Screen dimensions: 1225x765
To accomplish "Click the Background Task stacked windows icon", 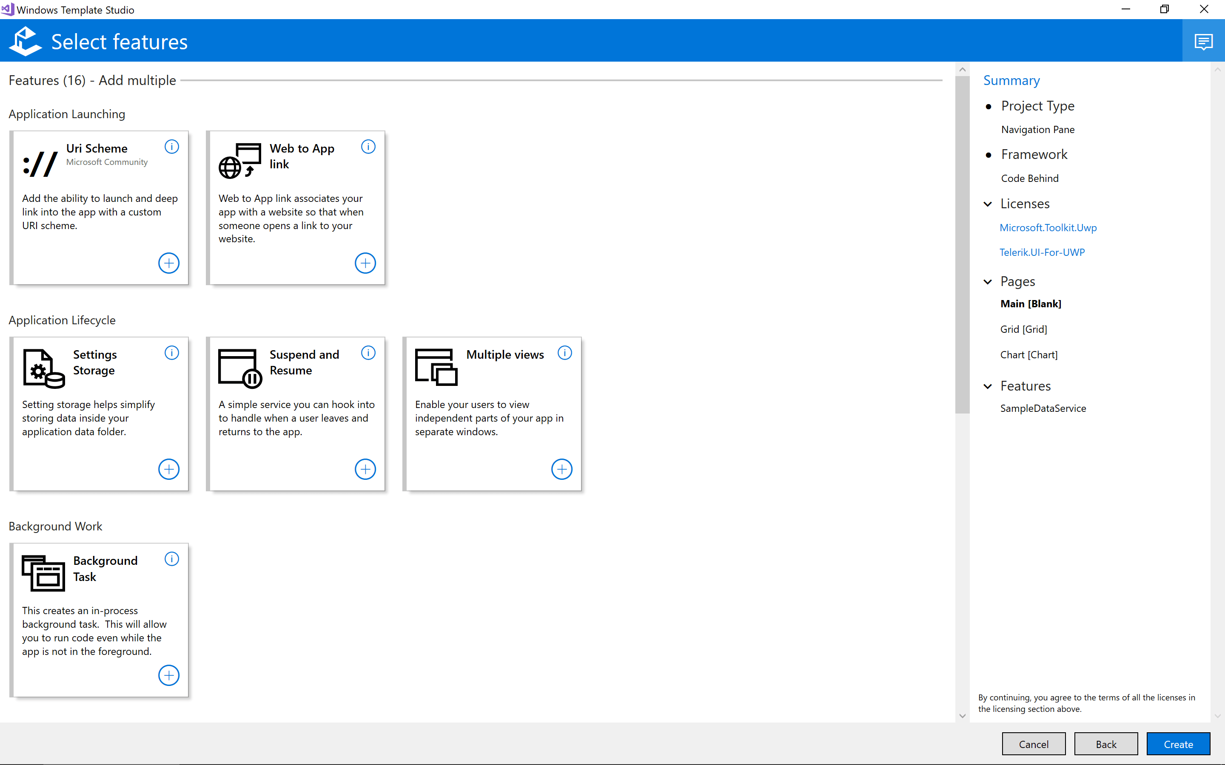I will (x=43, y=573).
